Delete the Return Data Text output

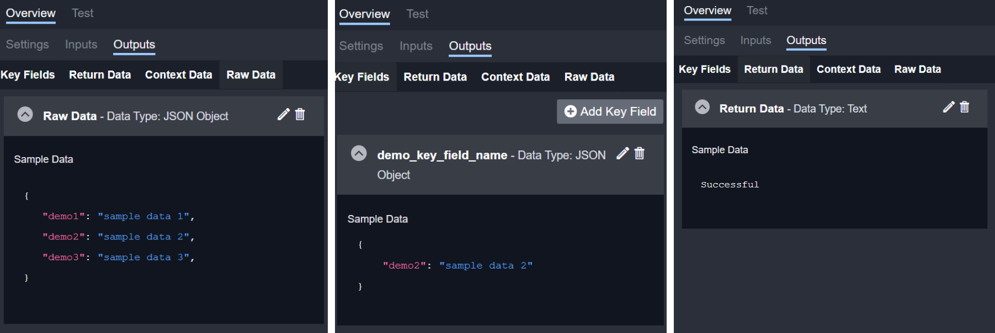(965, 108)
